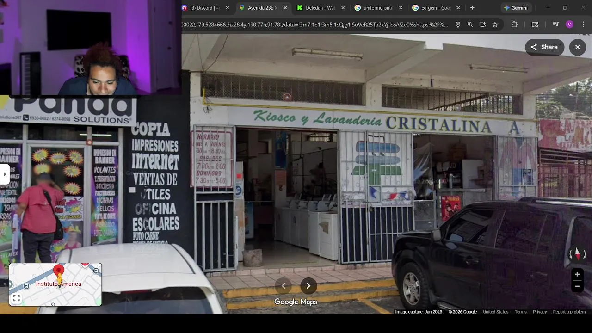This screenshot has height=333, width=592.
Task: Zoom out the Street View with minus
Action: click(577, 286)
